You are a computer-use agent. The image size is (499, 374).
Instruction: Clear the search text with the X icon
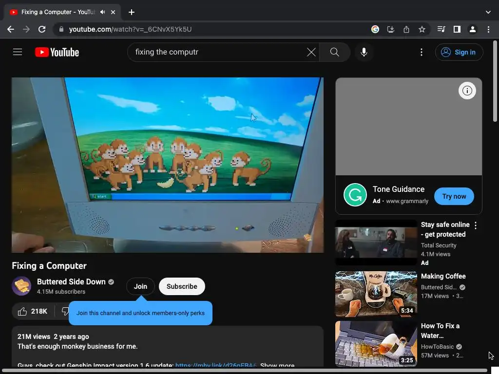[311, 52]
